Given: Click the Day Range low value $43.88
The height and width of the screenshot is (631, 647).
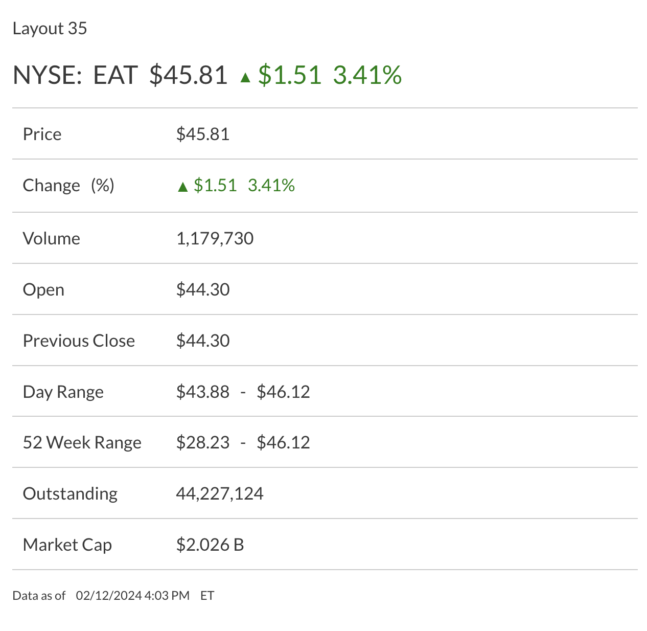Looking at the screenshot, I should (203, 392).
